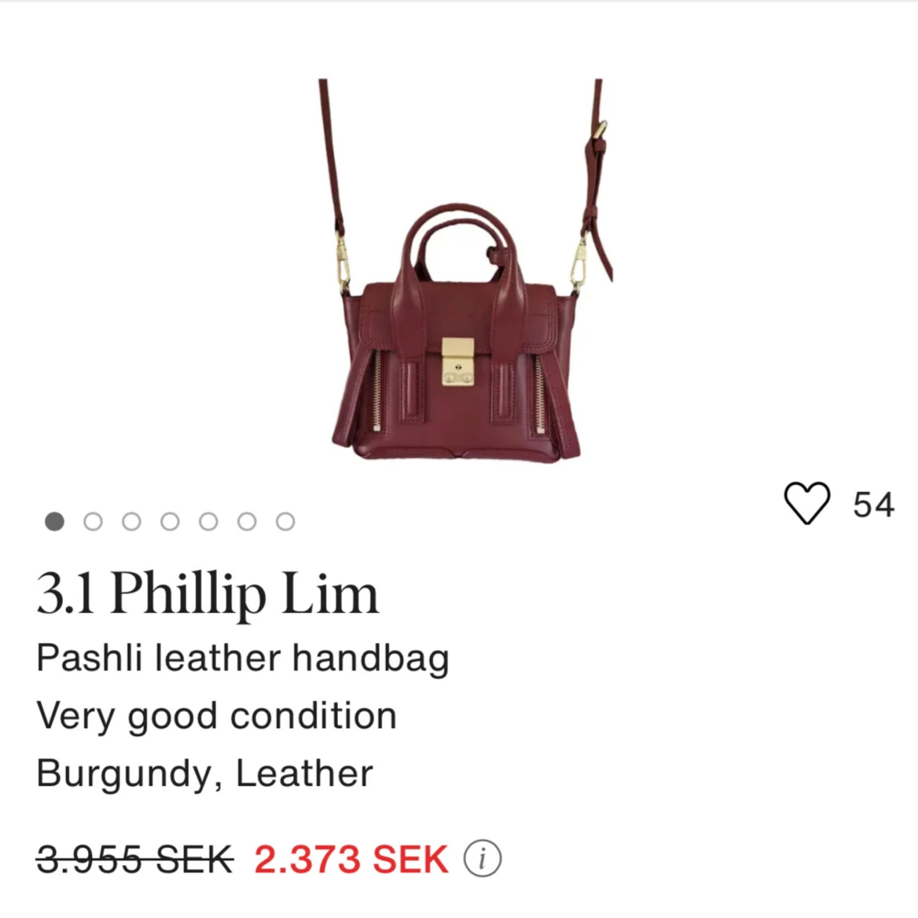Go to the second image dot
Image resolution: width=918 pixels, height=918 pixels.
point(93,521)
